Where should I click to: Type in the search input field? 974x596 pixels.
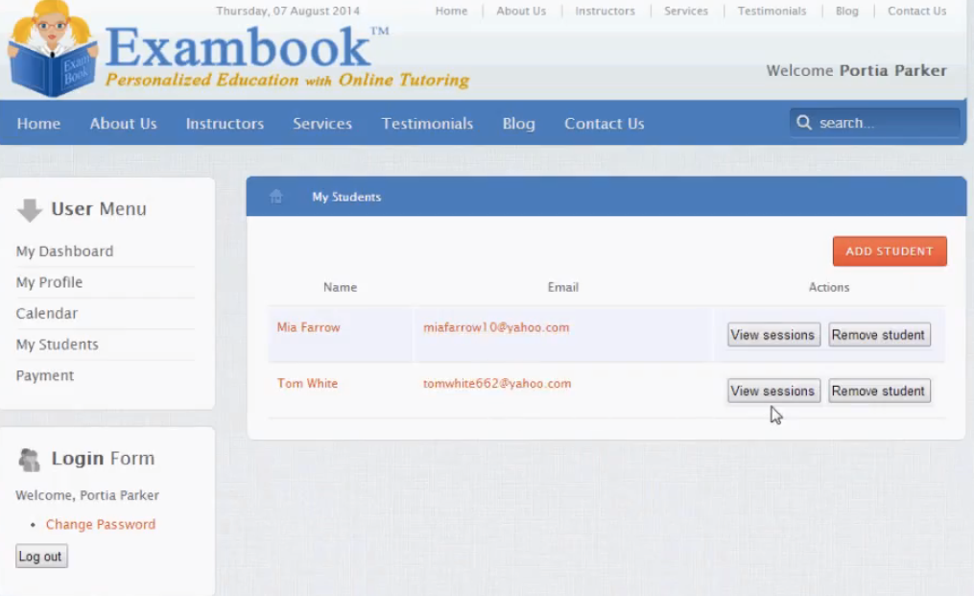coord(883,123)
